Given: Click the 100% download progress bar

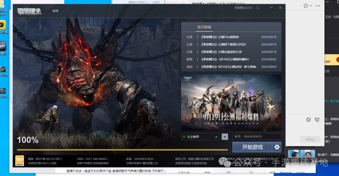Looking at the screenshot, I should click(122, 150).
